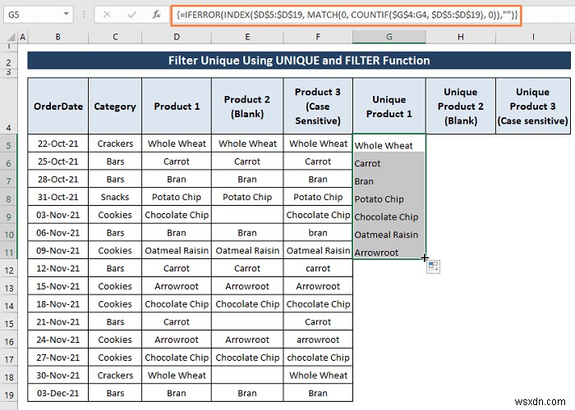
Task: Click the title banner Filter Unique Using UNIQUE
Action: click(299, 61)
